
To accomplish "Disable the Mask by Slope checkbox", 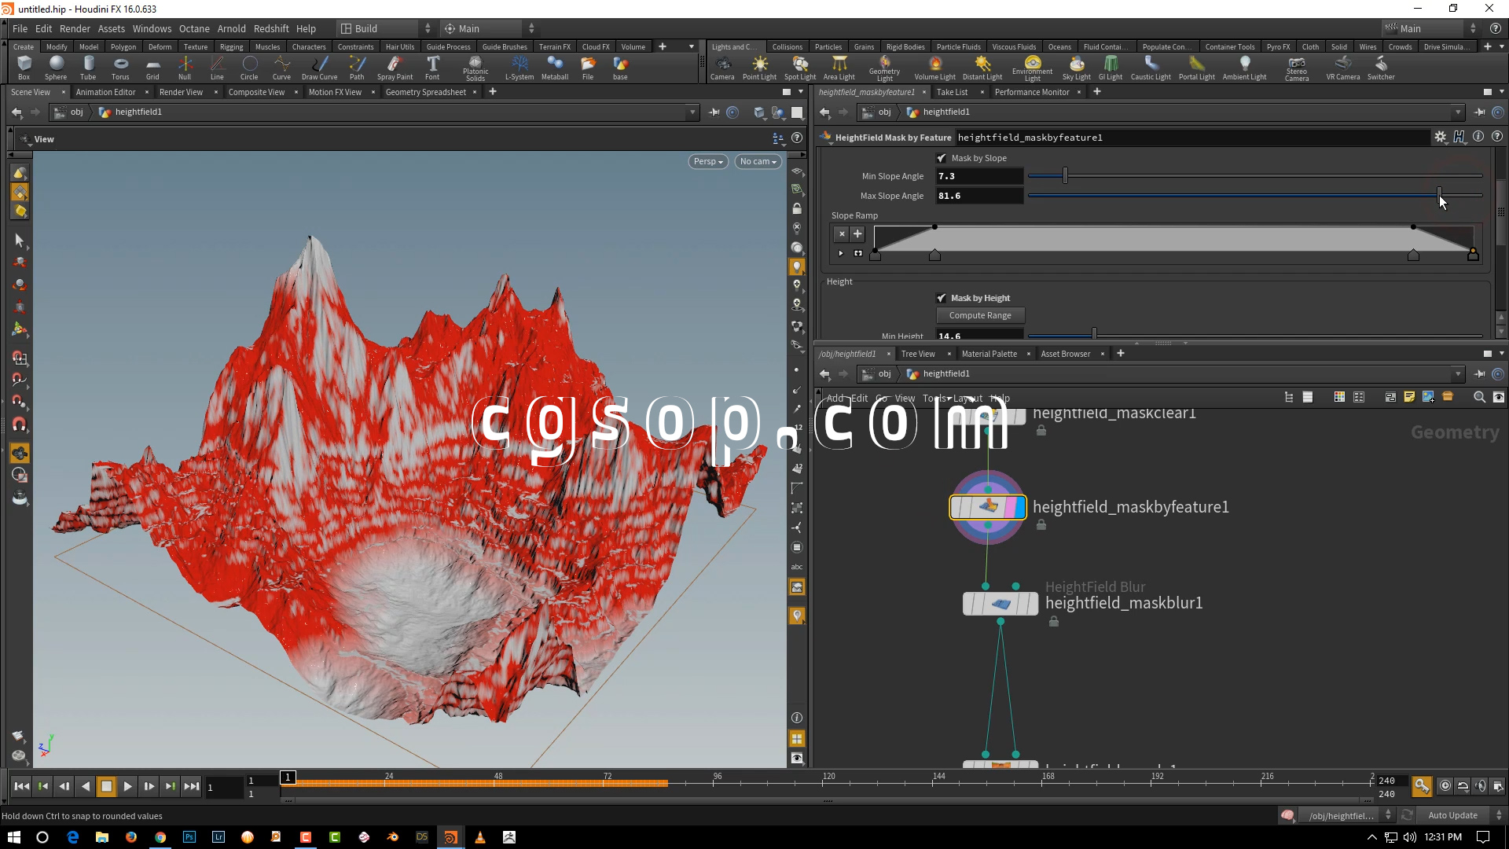I will pos(942,158).
